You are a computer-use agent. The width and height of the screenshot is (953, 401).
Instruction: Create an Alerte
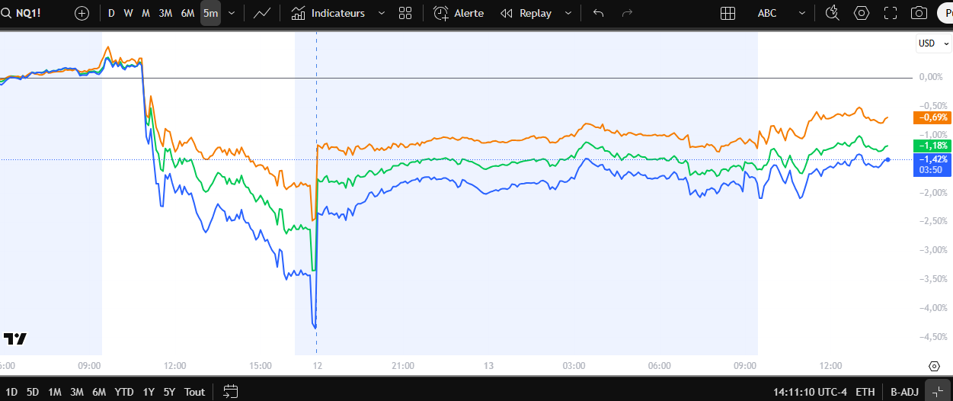point(459,13)
